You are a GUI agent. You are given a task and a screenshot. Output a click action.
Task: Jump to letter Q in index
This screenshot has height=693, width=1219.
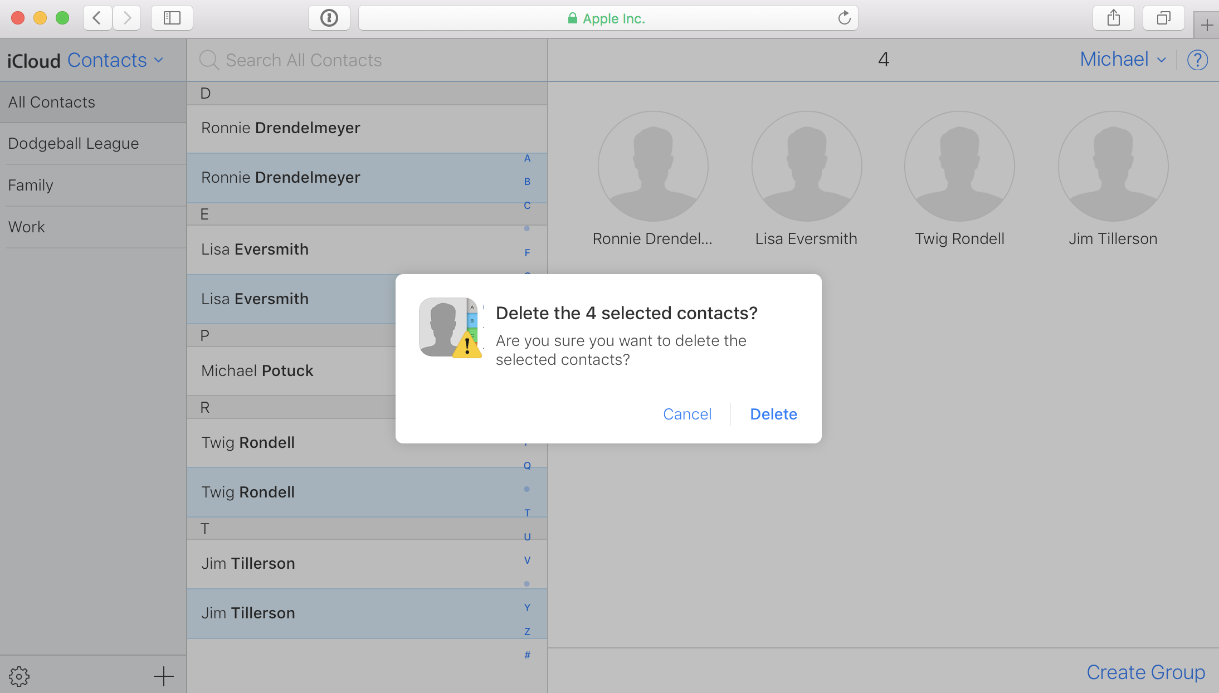pyautogui.click(x=527, y=466)
